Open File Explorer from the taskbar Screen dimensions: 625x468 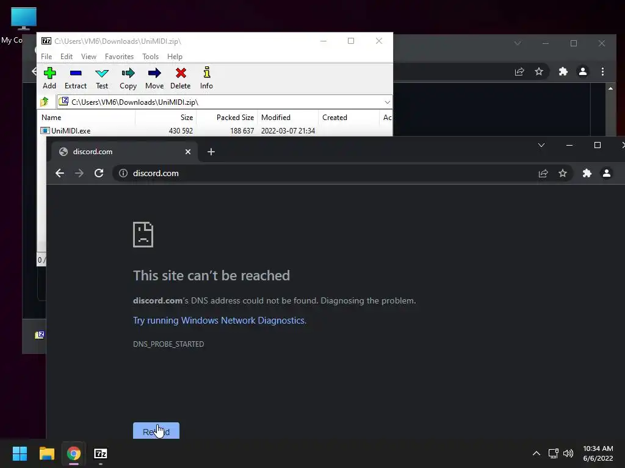(46, 453)
